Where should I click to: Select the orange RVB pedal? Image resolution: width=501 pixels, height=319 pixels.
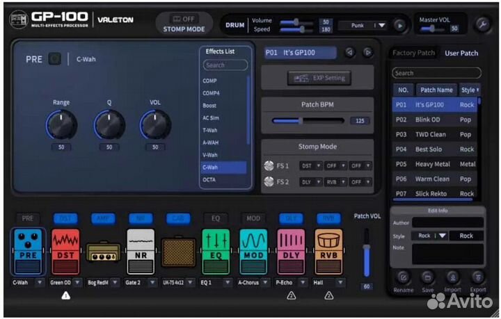pyautogui.click(x=328, y=252)
